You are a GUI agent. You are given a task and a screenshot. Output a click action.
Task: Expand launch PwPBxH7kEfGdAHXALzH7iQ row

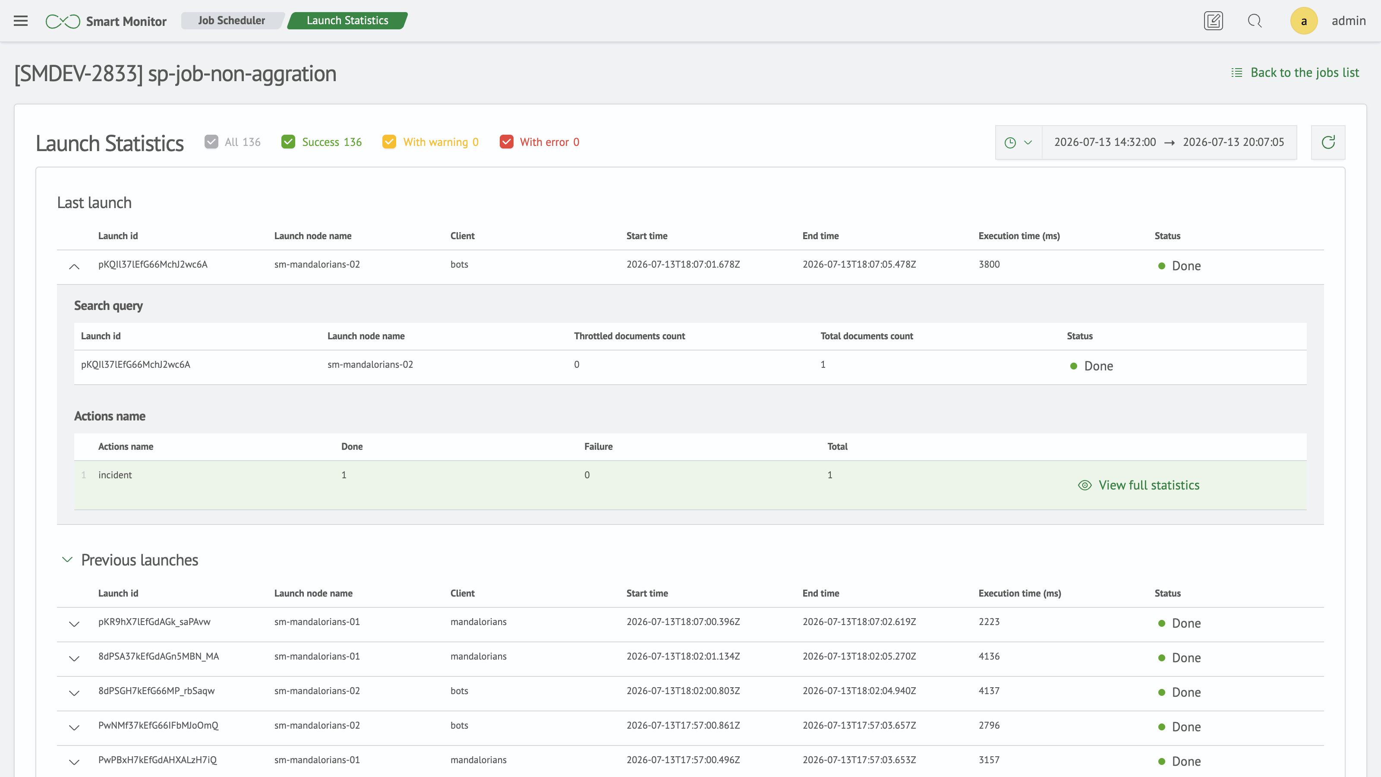coord(75,762)
